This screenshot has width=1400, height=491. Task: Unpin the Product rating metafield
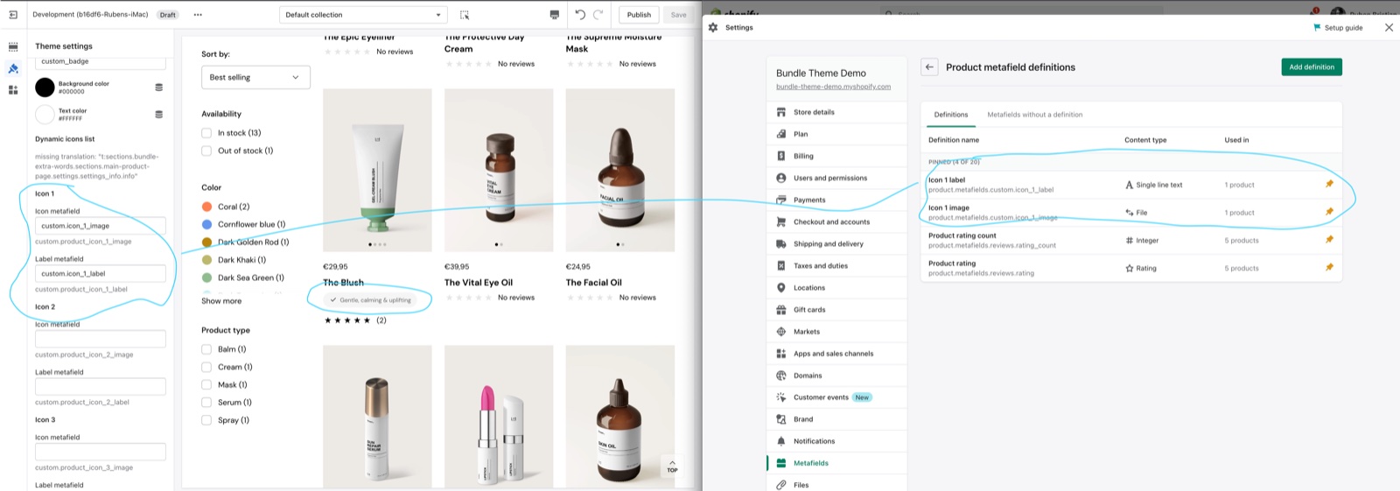(1329, 268)
